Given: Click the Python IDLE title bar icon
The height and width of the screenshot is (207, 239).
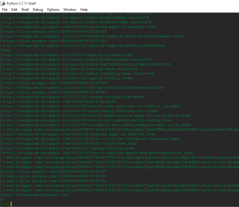Looking at the screenshot, I should tap(3, 3).
